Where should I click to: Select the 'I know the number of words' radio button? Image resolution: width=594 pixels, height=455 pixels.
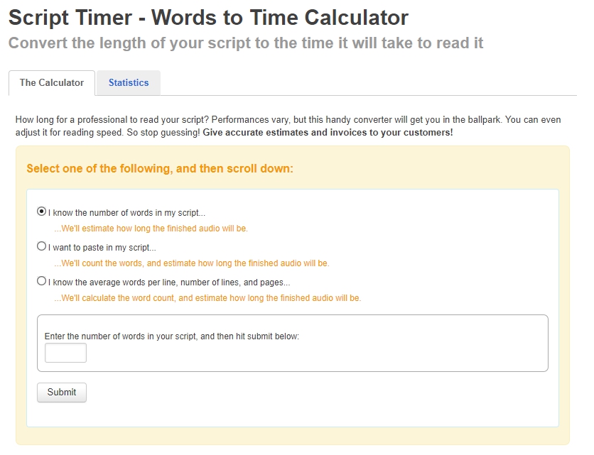[x=41, y=212]
